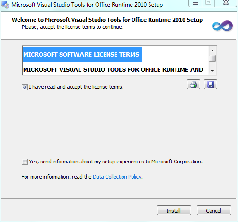The width and height of the screenshot is (238, 222).
Task: Uncheck the accept license terms checkbox
Action: [25, 87]
